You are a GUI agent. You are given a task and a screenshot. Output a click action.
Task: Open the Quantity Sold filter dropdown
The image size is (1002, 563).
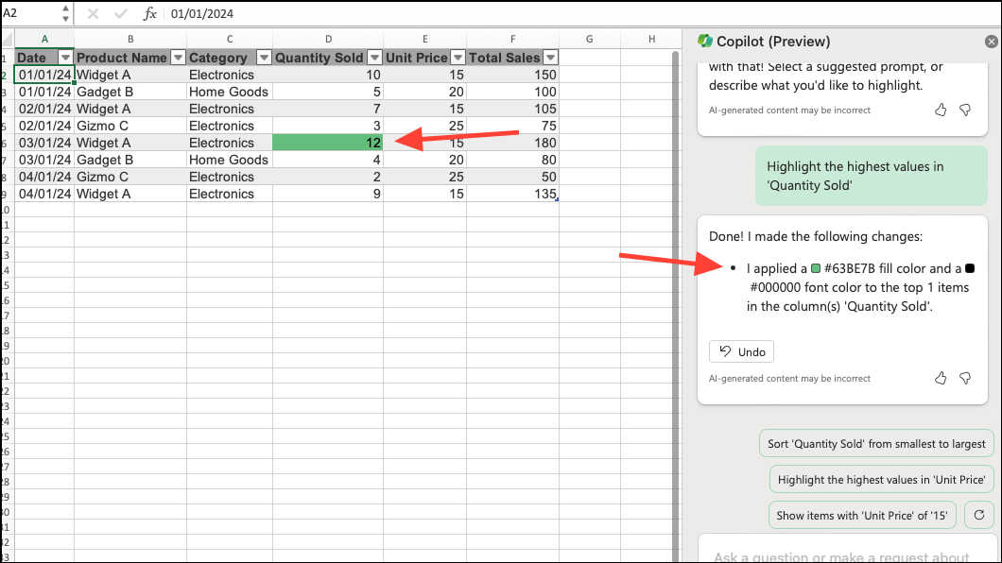point(374,58)
